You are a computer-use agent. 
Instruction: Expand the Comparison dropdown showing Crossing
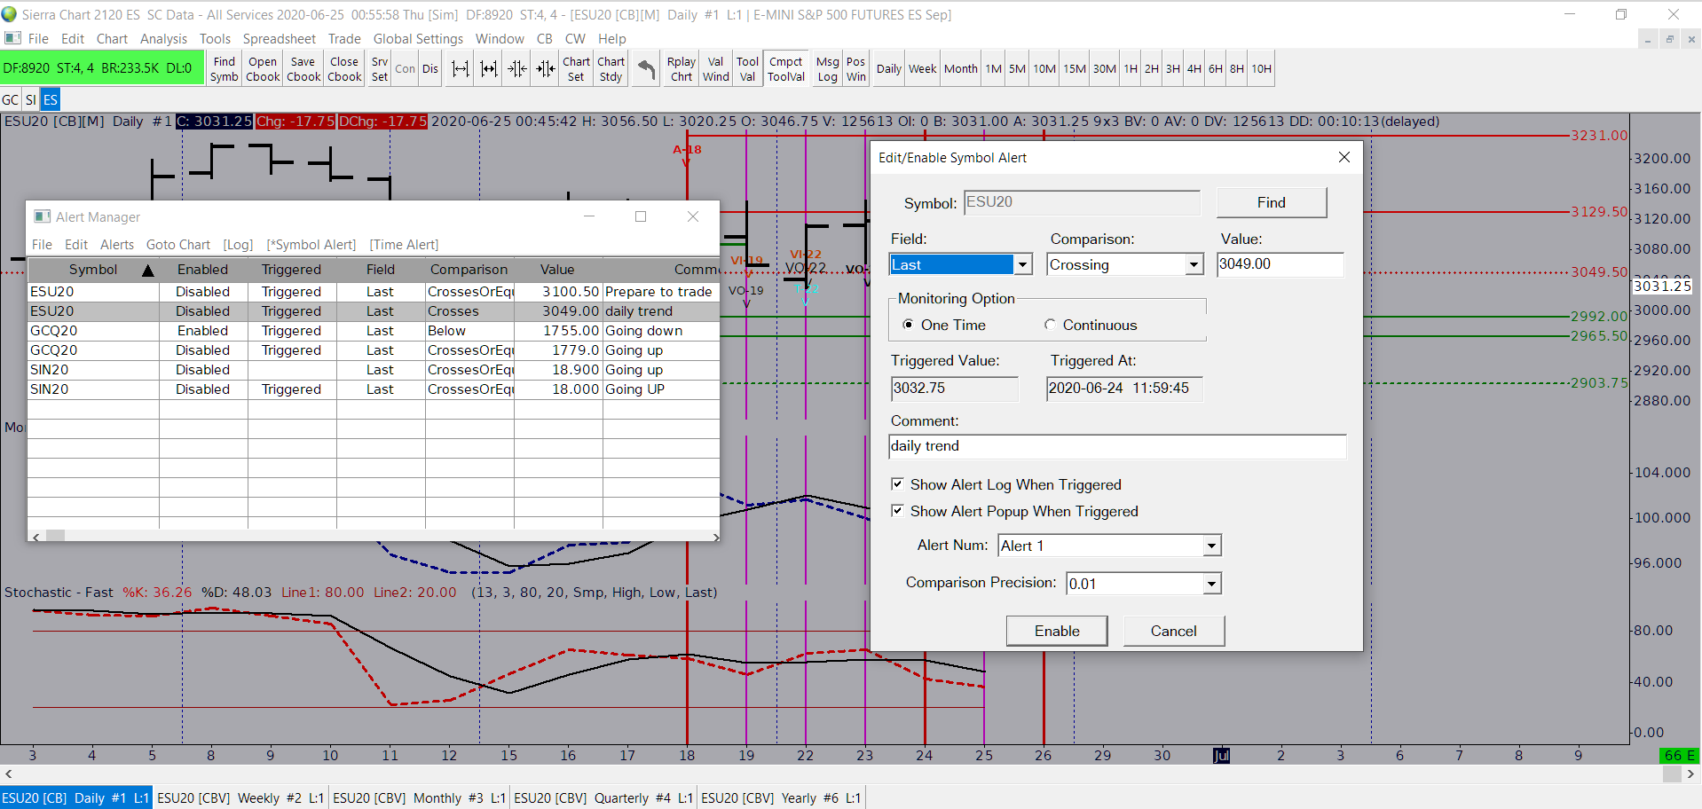pos(1194,264)
